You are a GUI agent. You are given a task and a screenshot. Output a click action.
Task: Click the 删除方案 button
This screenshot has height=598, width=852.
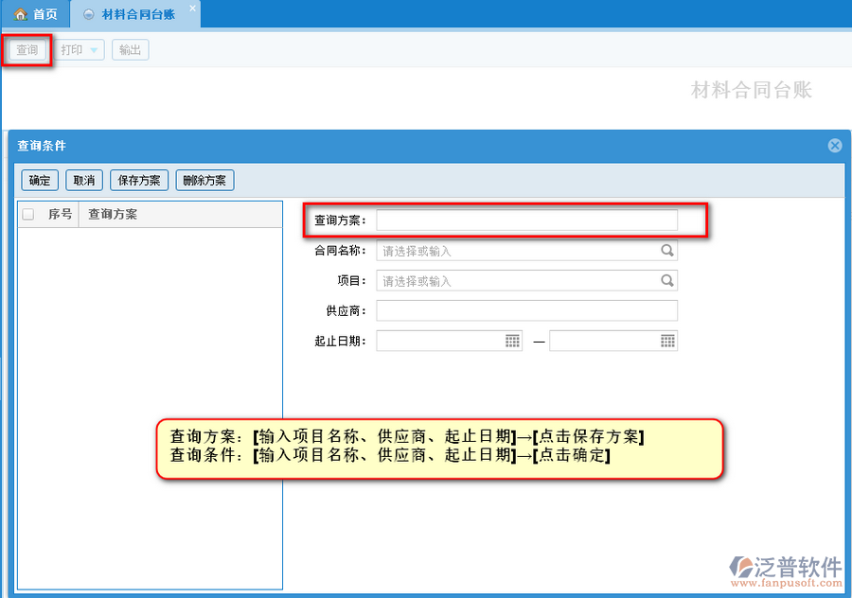(204, 181)
